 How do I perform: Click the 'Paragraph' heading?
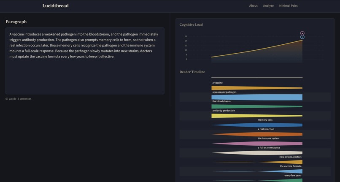point(16,22)
